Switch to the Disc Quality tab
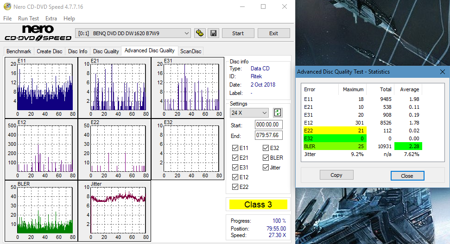 [x=106, y=51]
